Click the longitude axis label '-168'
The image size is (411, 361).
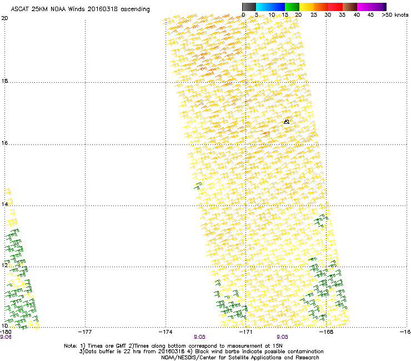click(327, 332)
